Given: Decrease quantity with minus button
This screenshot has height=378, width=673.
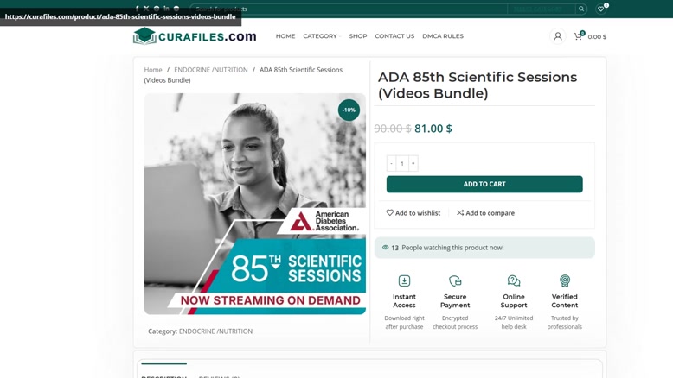Looking at the screenshot, I should (x=391, y=163).
